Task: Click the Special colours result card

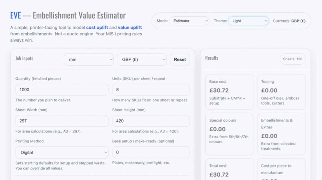Action: click(x=229, y=134)
